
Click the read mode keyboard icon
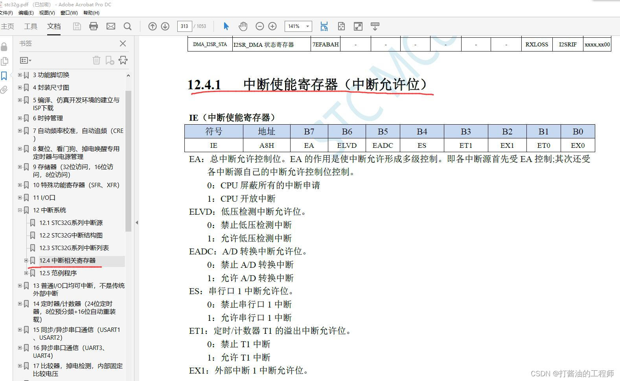[x=375, y=26]
